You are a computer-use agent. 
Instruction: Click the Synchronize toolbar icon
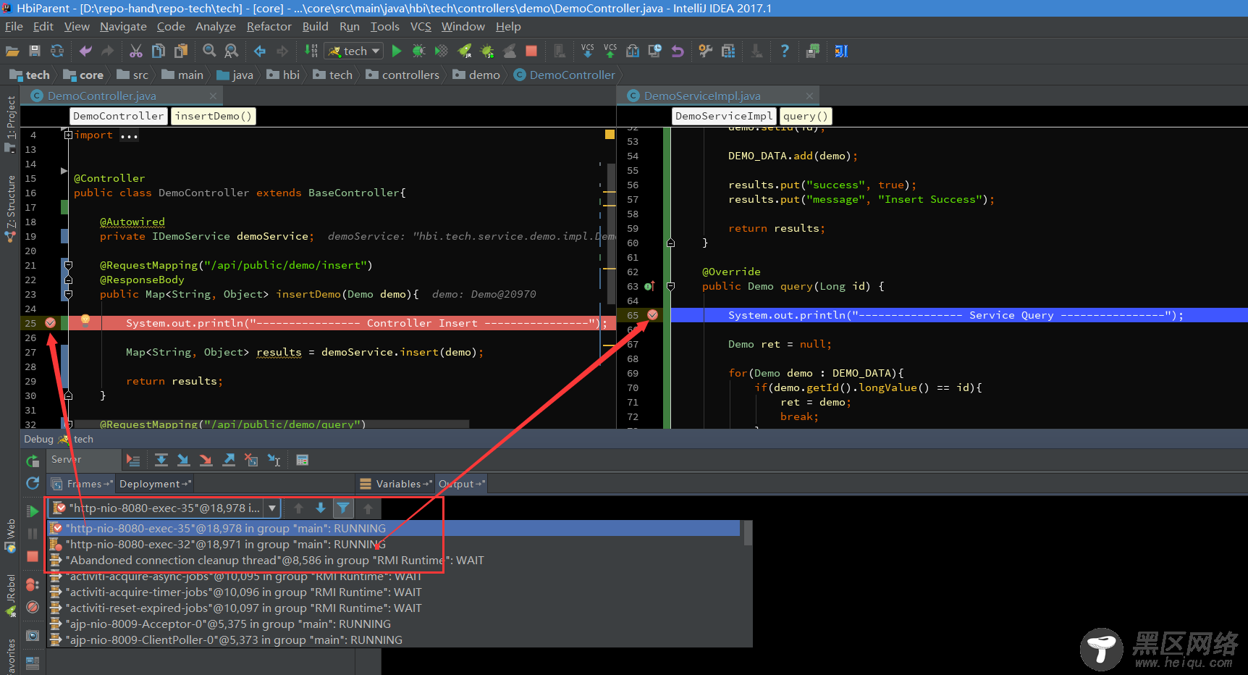[x=56, y=51]
